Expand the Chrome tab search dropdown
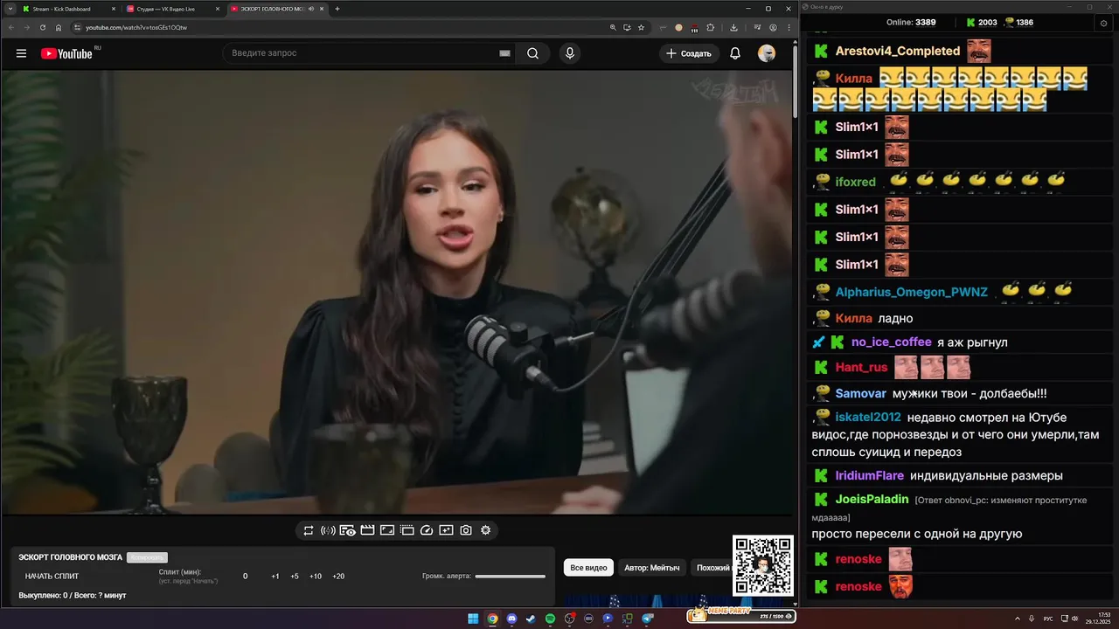The height and width of the screenshot is (629, 1119). [x=9, y=9]
